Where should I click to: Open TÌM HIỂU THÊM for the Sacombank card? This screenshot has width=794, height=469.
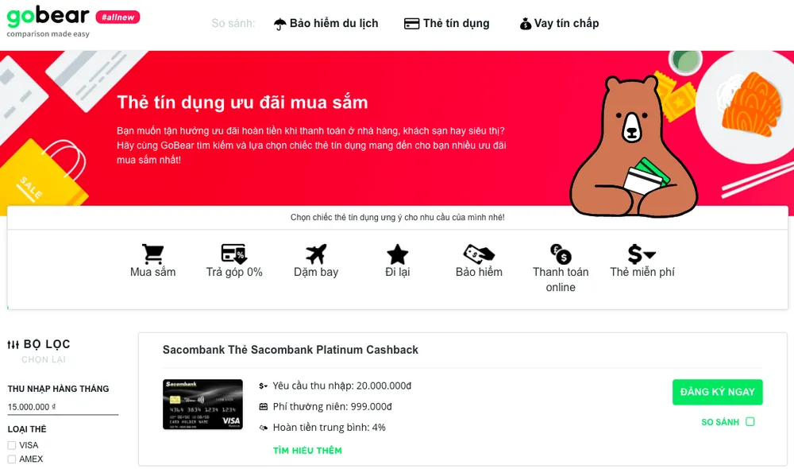point(306,450)
